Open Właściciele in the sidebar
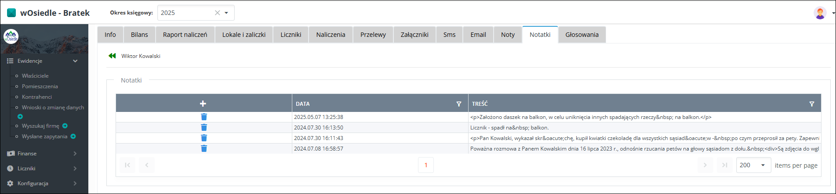The height and width of the screenshot is (194, 836). 35,76
